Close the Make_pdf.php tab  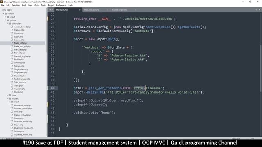(80, 10)
